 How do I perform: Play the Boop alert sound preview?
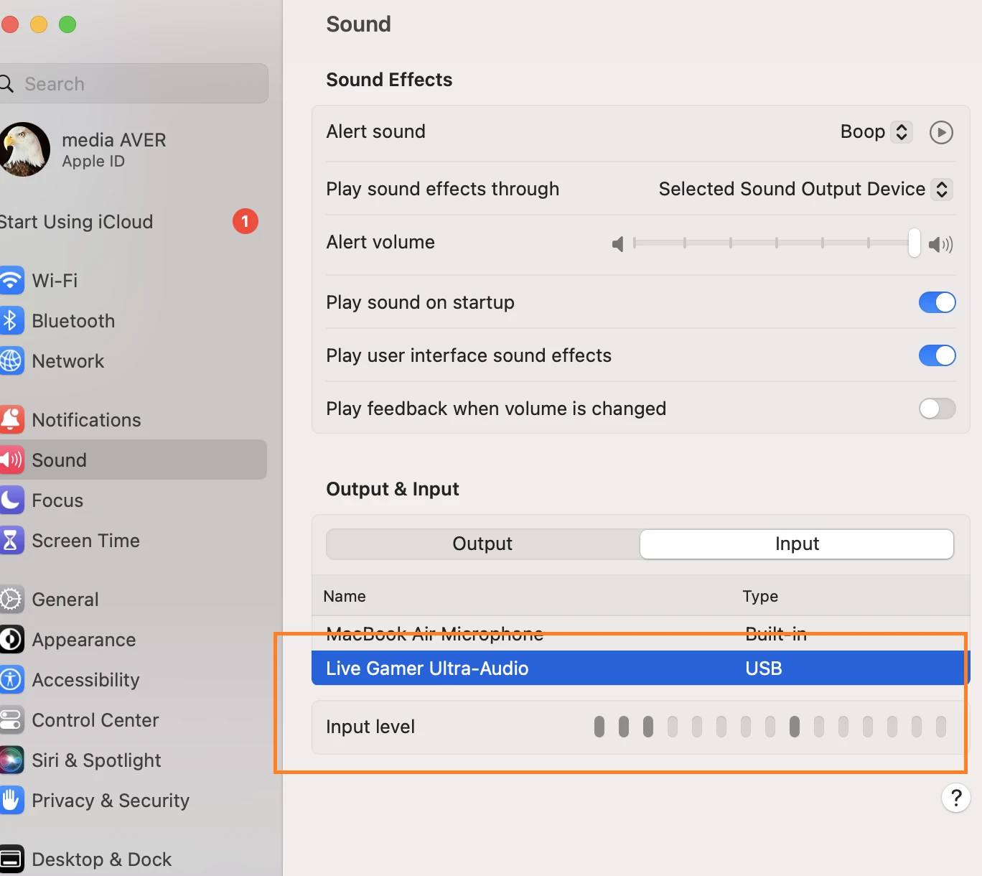point(941,132)
